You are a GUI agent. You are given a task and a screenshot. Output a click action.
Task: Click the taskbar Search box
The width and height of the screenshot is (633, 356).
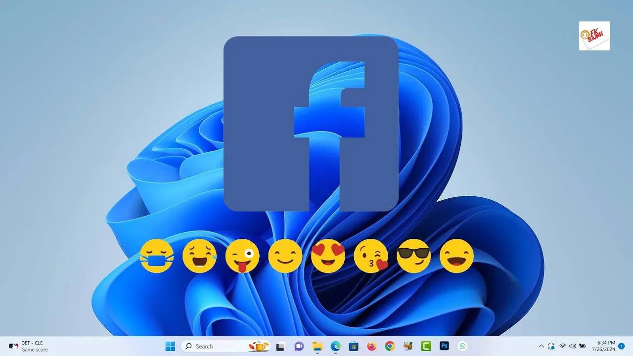pos(226,347)
